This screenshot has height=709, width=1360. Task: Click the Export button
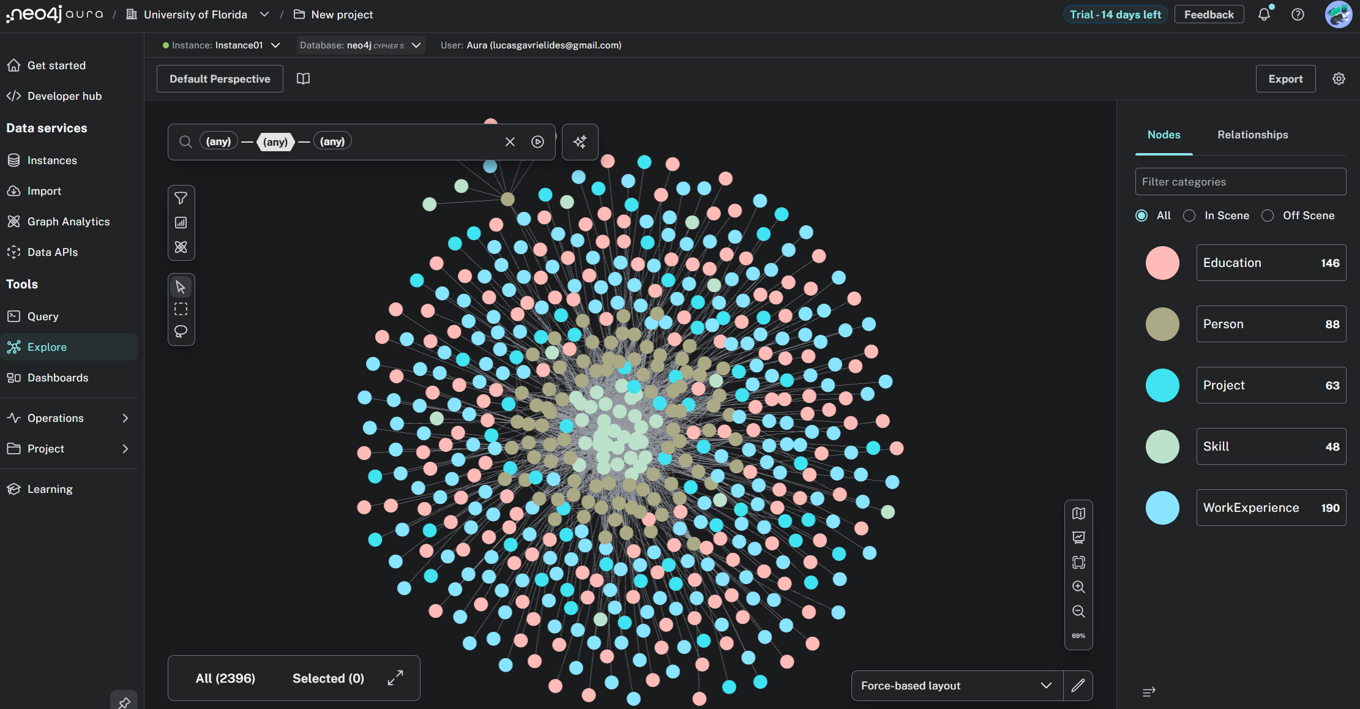pos(1285,79)
